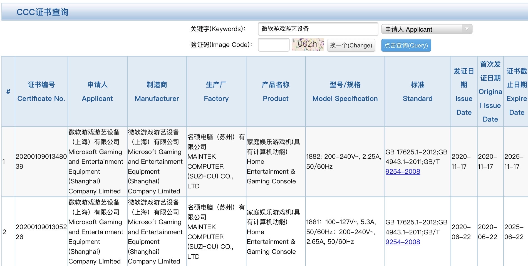
Task: Click the Image Code input field
Action: coord(274,45)
